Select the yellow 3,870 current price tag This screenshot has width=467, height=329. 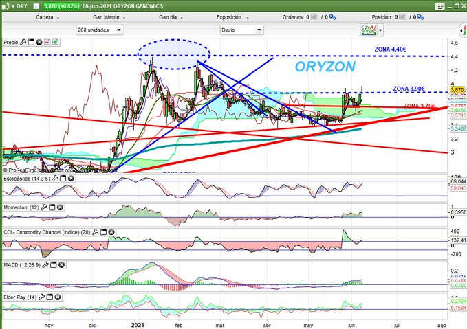point(457,90)
